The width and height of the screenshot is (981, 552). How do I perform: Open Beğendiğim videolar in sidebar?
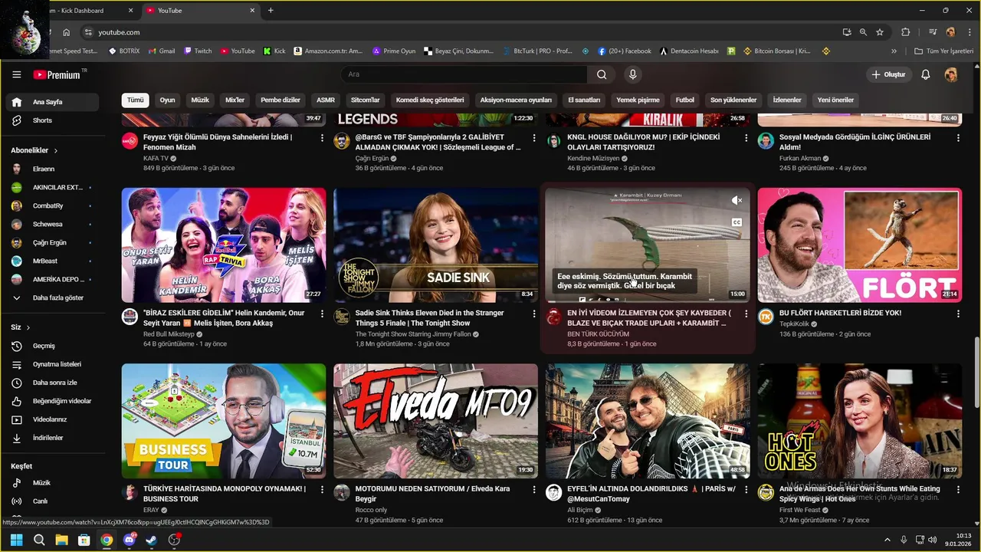click(x=52, y=401)
